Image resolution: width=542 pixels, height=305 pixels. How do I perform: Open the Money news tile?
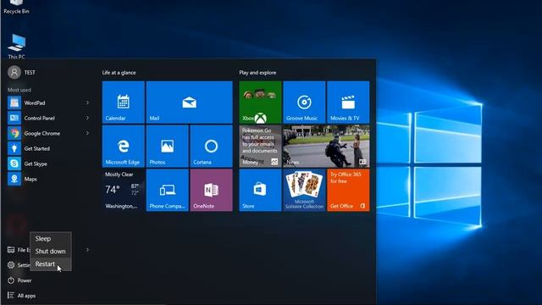tap(260, 147)
